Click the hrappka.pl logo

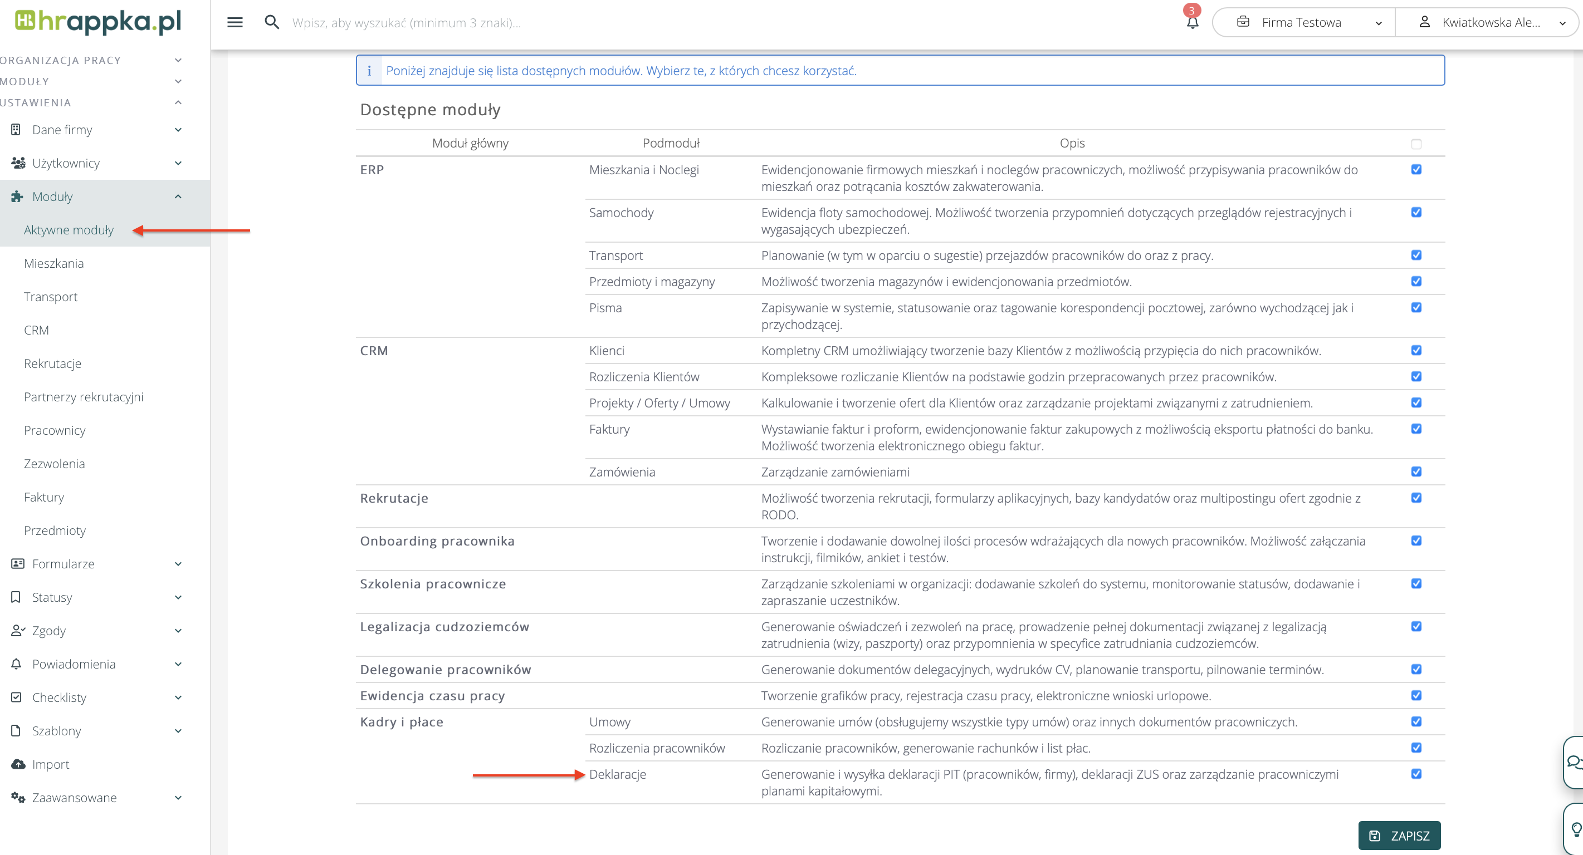[99, 22]
